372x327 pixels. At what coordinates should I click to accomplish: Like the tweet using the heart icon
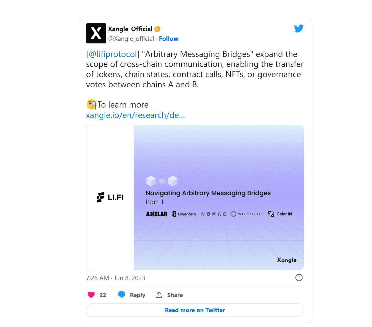91,295
